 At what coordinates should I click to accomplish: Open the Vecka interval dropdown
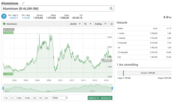(59, 98)
